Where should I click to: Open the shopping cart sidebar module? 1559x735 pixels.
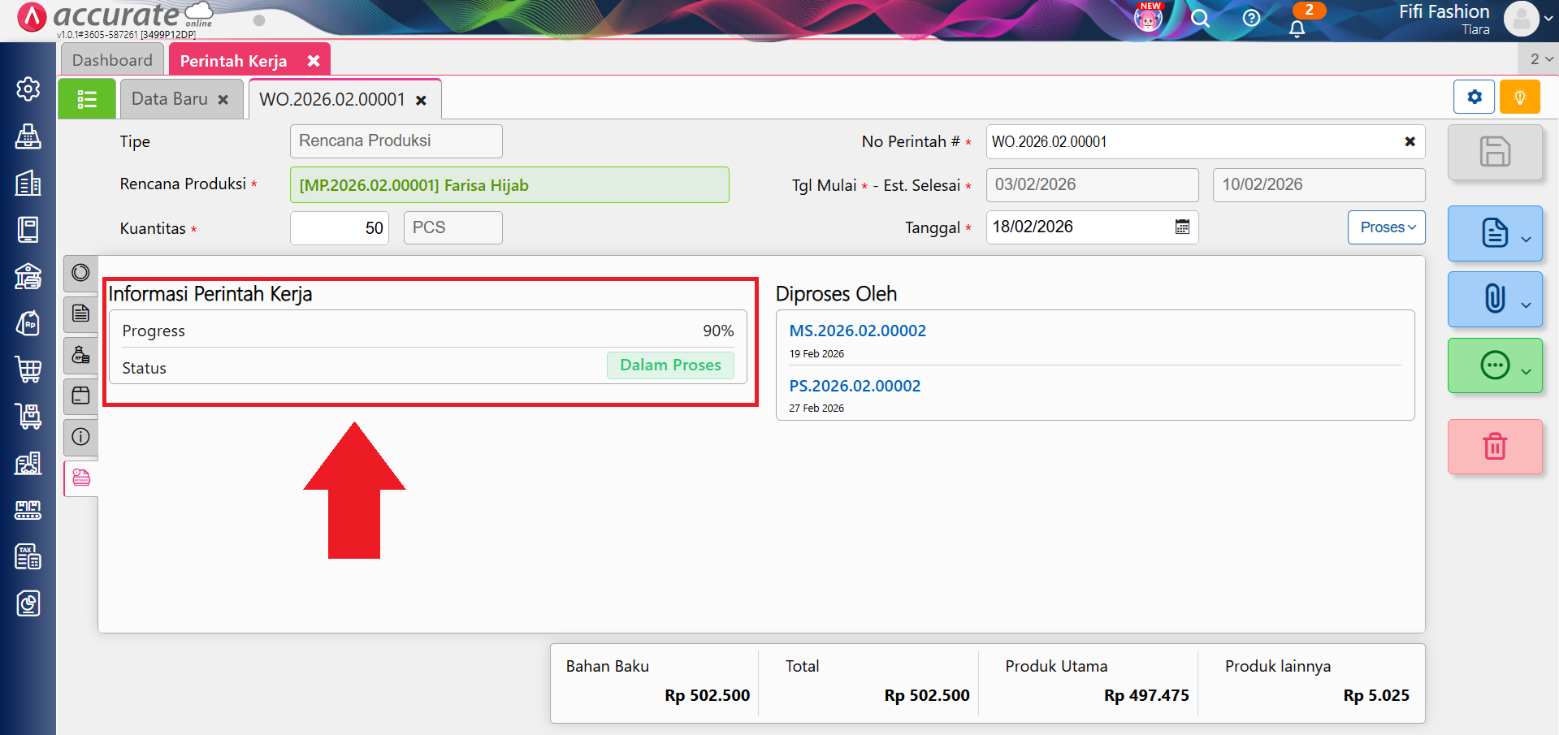28,370
